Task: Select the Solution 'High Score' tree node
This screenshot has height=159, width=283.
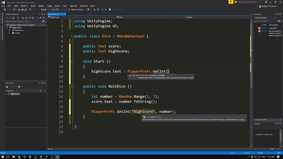Action: pos(22,25)
